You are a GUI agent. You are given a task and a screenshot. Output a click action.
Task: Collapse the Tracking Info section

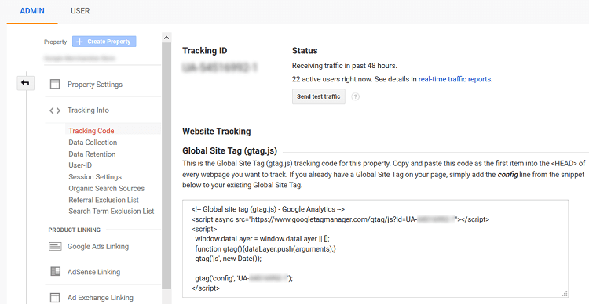point(88,110)
